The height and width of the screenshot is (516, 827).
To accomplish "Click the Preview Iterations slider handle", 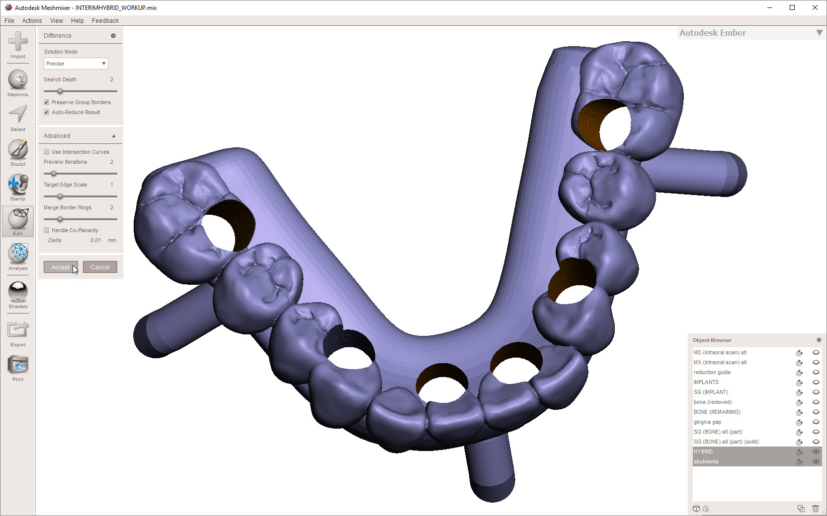I will click(x=54, y=174).
